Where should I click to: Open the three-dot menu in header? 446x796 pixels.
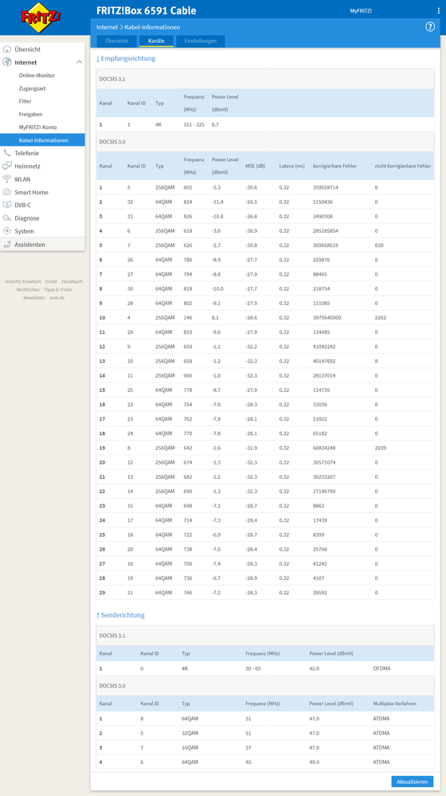(x=438, y=10)
